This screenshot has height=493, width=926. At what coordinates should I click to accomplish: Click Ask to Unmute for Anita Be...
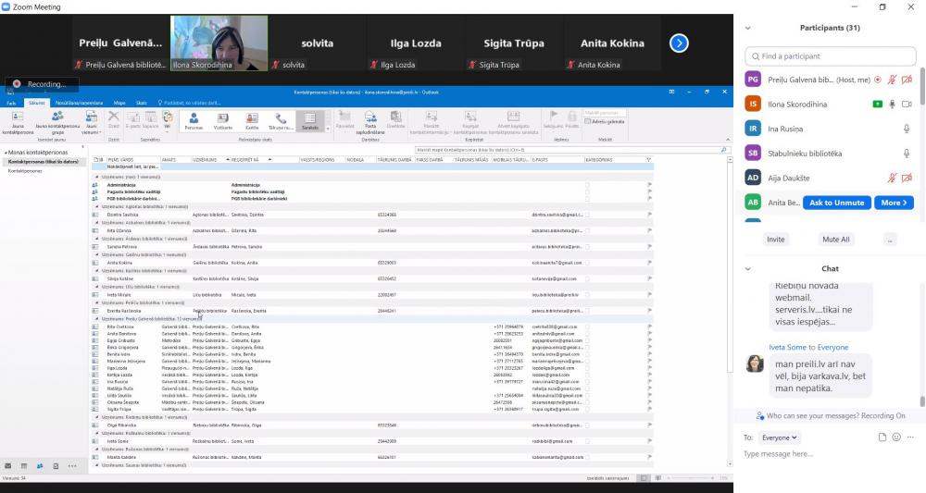click(837, 203)
